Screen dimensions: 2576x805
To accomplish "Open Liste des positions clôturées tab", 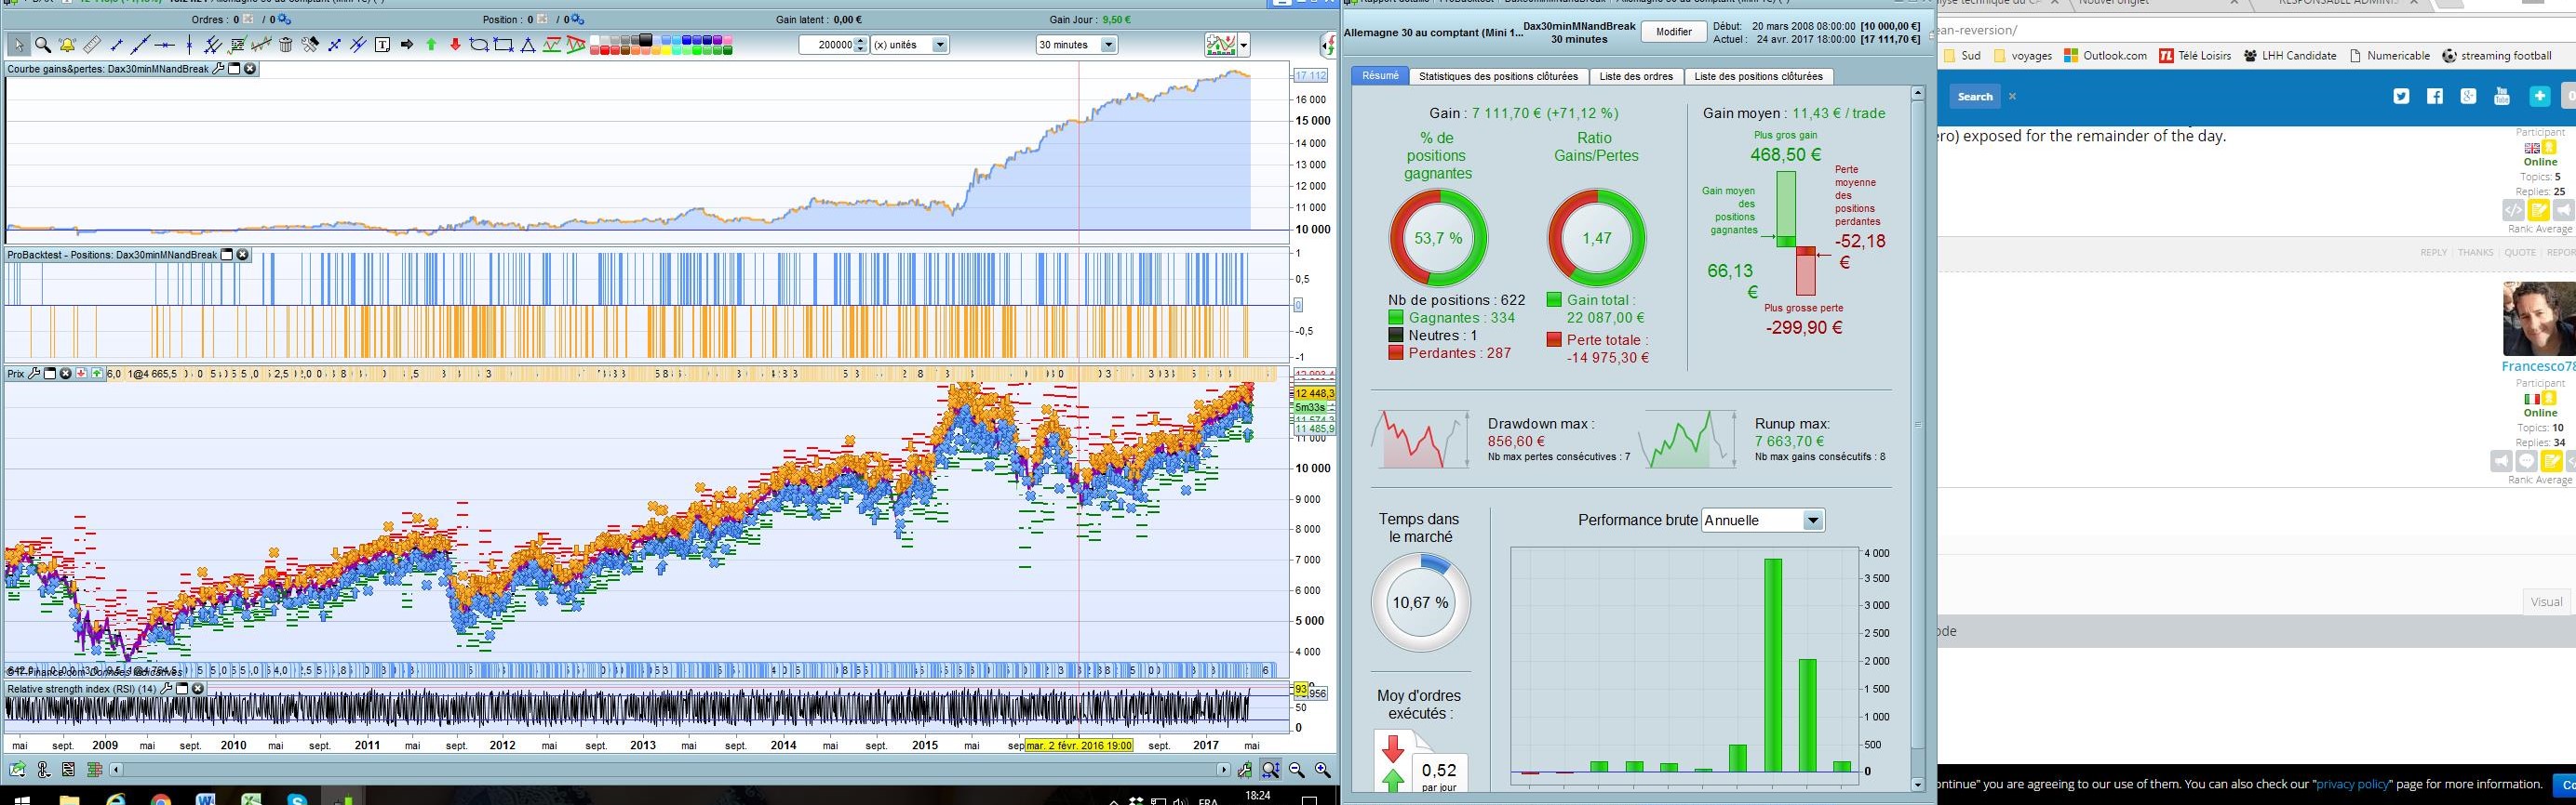I will [1758, 76].
